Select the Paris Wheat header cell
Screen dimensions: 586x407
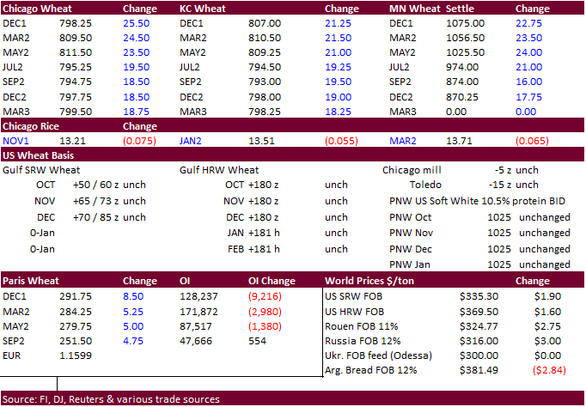(30, 281)
